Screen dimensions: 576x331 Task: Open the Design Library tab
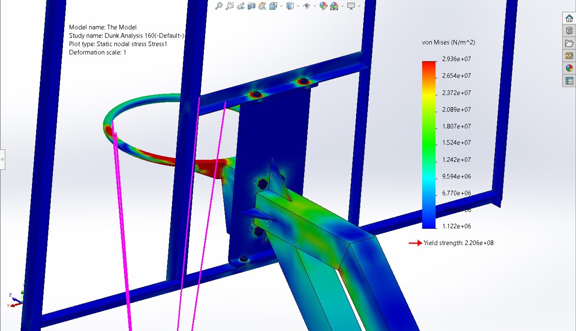(569, 31)
